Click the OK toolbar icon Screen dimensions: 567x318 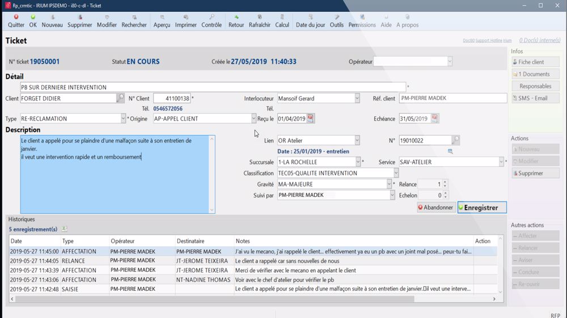[x=33, y=22]
